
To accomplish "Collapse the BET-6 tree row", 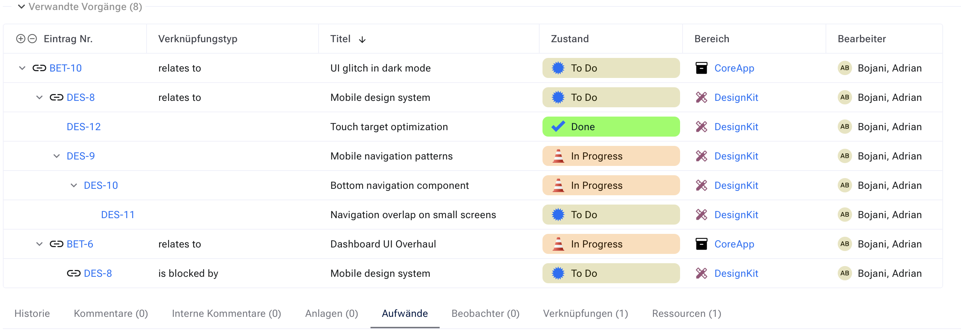I will (39, 244).
